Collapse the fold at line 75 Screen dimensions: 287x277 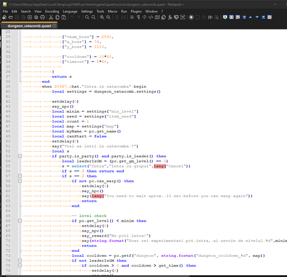click(20, 265)
